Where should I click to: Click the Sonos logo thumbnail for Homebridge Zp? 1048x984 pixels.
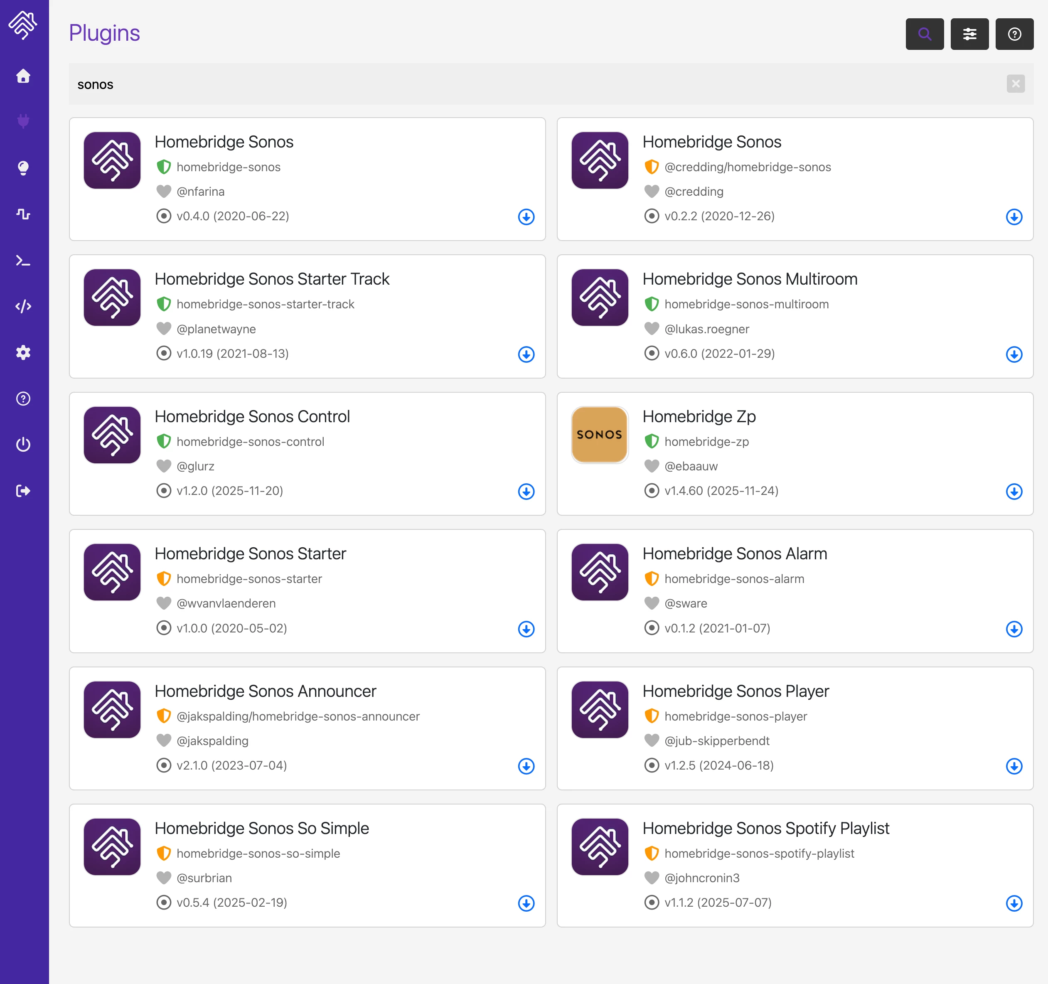(x=599, y=435)
